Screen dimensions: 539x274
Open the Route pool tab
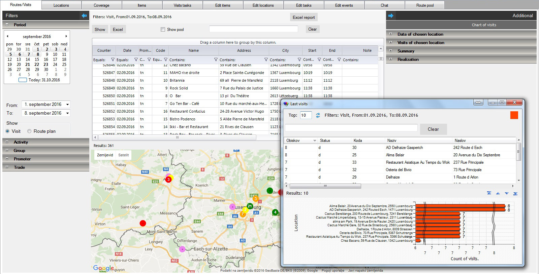coord(425,5)
